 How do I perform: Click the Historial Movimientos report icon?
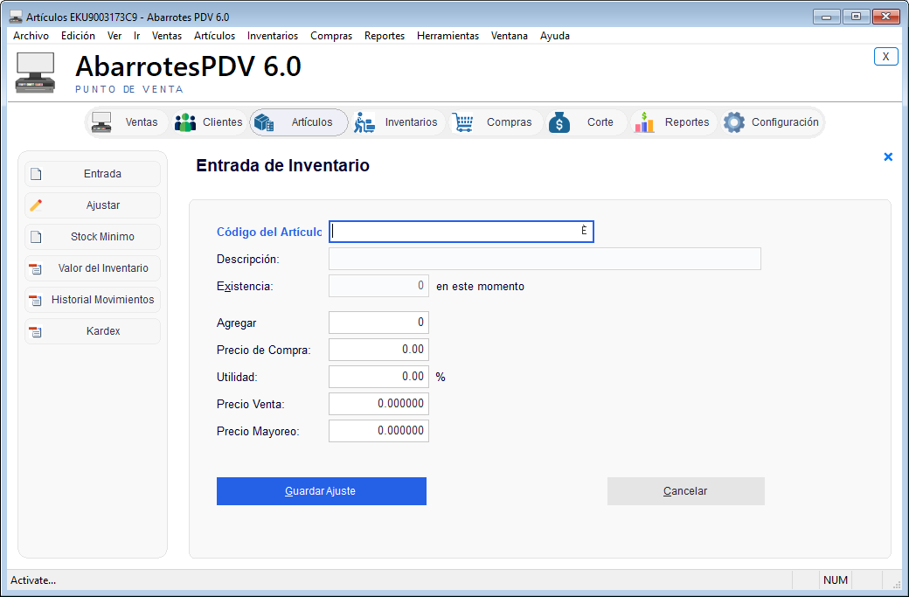36,300
